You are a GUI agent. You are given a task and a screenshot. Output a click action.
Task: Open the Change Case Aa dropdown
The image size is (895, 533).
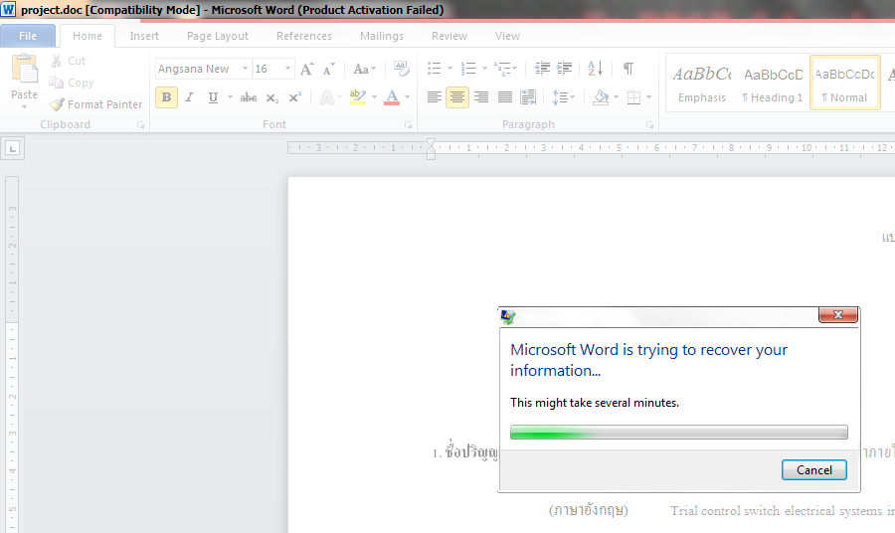pyautogui.click(x=364, y=69)
